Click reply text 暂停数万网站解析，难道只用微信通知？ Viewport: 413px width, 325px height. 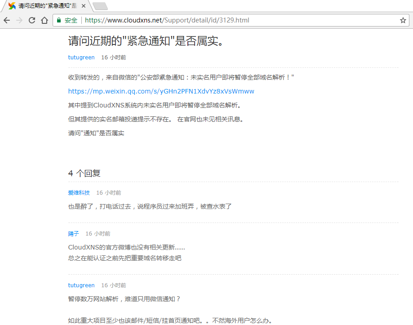[124, 299]
